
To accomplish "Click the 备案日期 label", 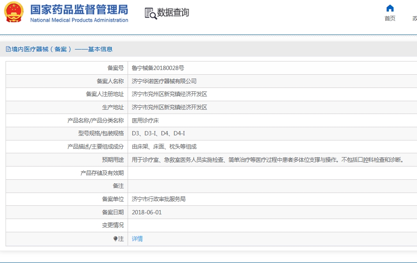I will [x=113, y=213].
